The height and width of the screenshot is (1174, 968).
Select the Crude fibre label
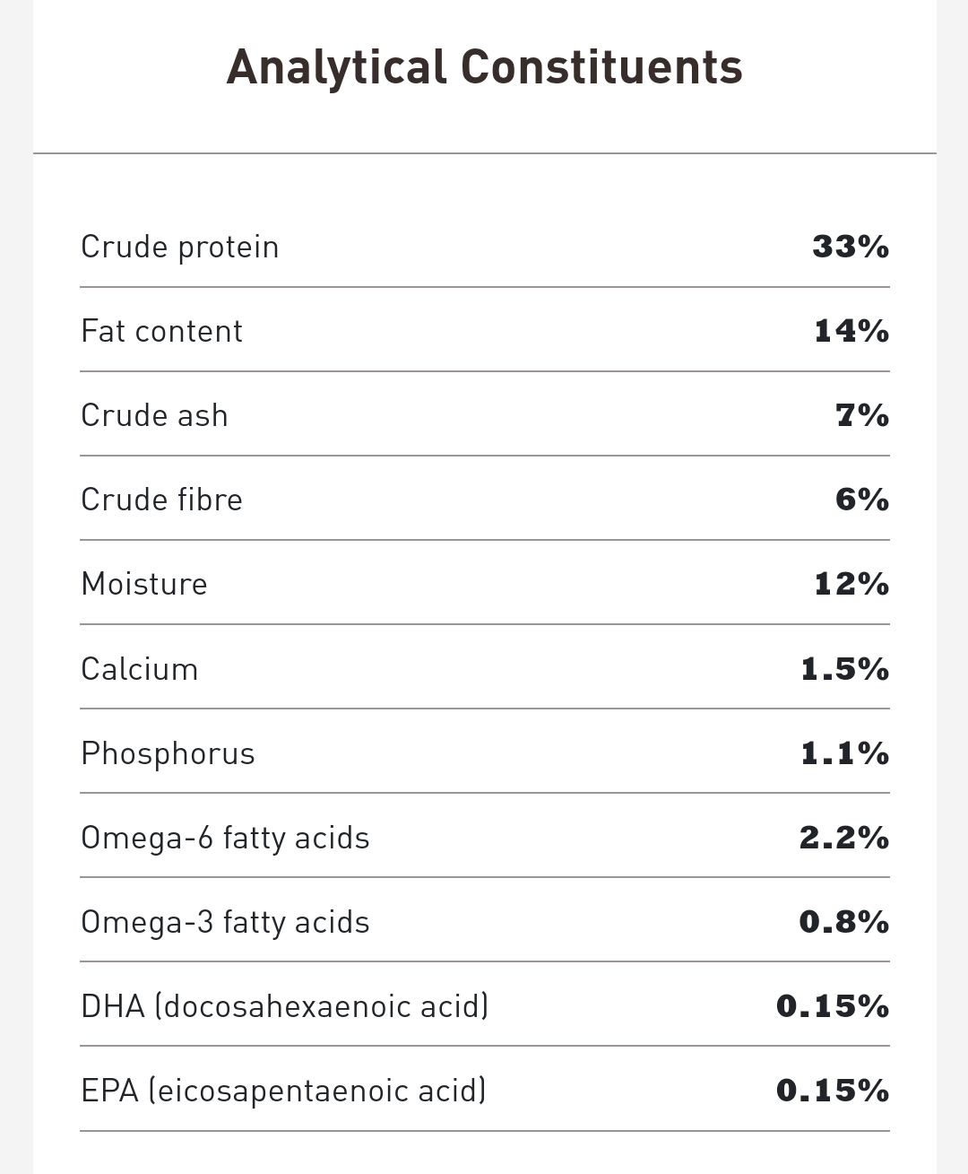161,500
